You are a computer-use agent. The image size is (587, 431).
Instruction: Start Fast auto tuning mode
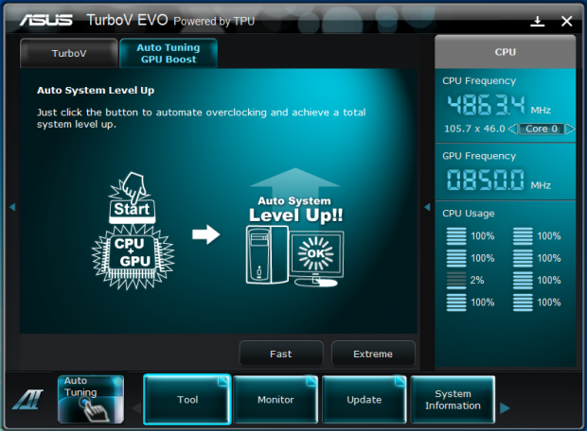click(281, 353)
